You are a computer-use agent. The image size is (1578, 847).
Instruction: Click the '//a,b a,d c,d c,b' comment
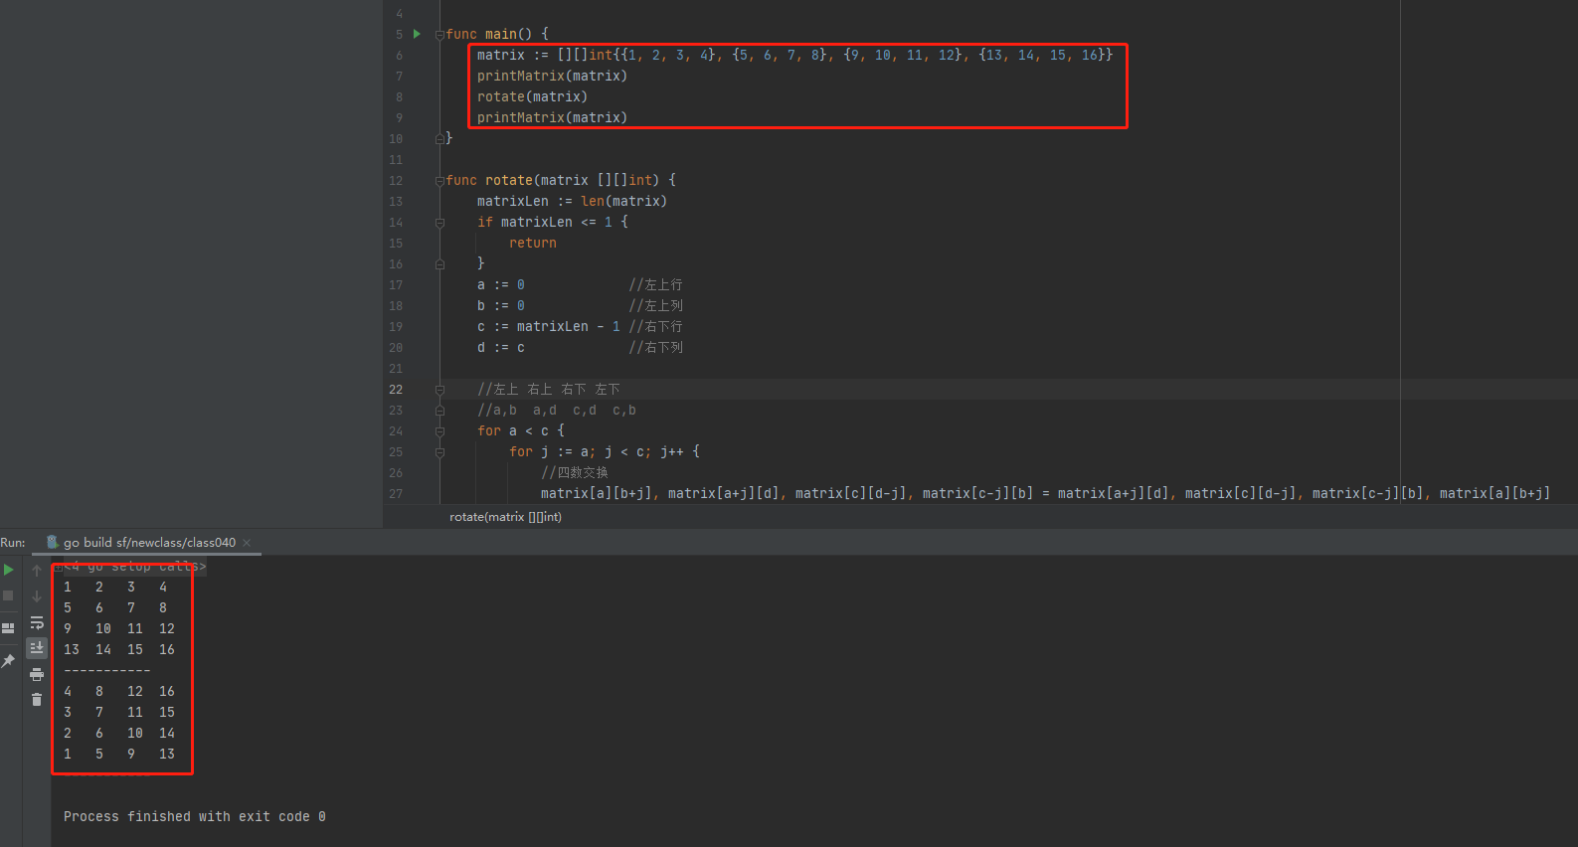click(x=557, y=411)
